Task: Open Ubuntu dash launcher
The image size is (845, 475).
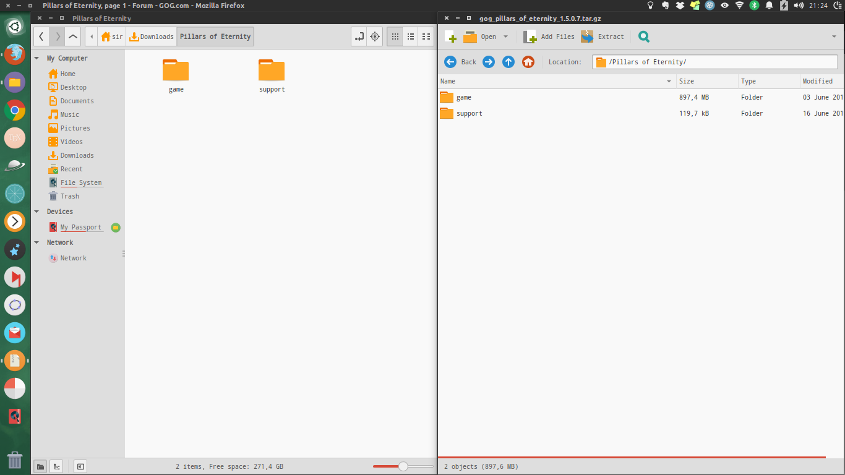Action: (x=15, y=27)
